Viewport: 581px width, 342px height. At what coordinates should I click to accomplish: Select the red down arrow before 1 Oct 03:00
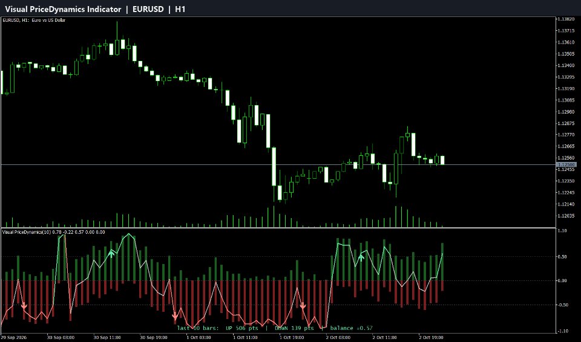[x=175, y=317]
